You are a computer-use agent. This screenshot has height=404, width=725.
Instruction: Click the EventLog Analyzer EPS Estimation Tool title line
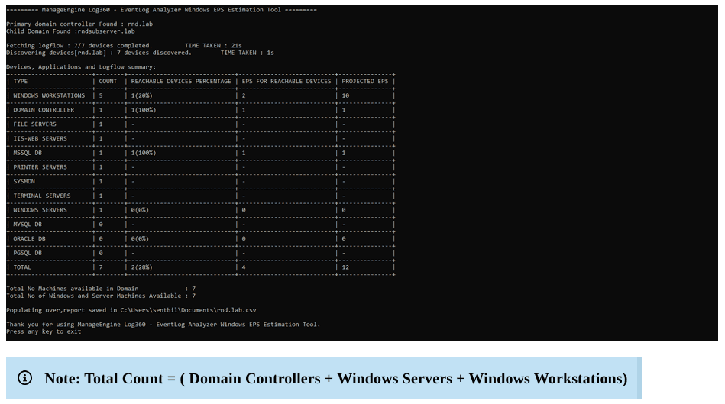[x=161, y=10]
